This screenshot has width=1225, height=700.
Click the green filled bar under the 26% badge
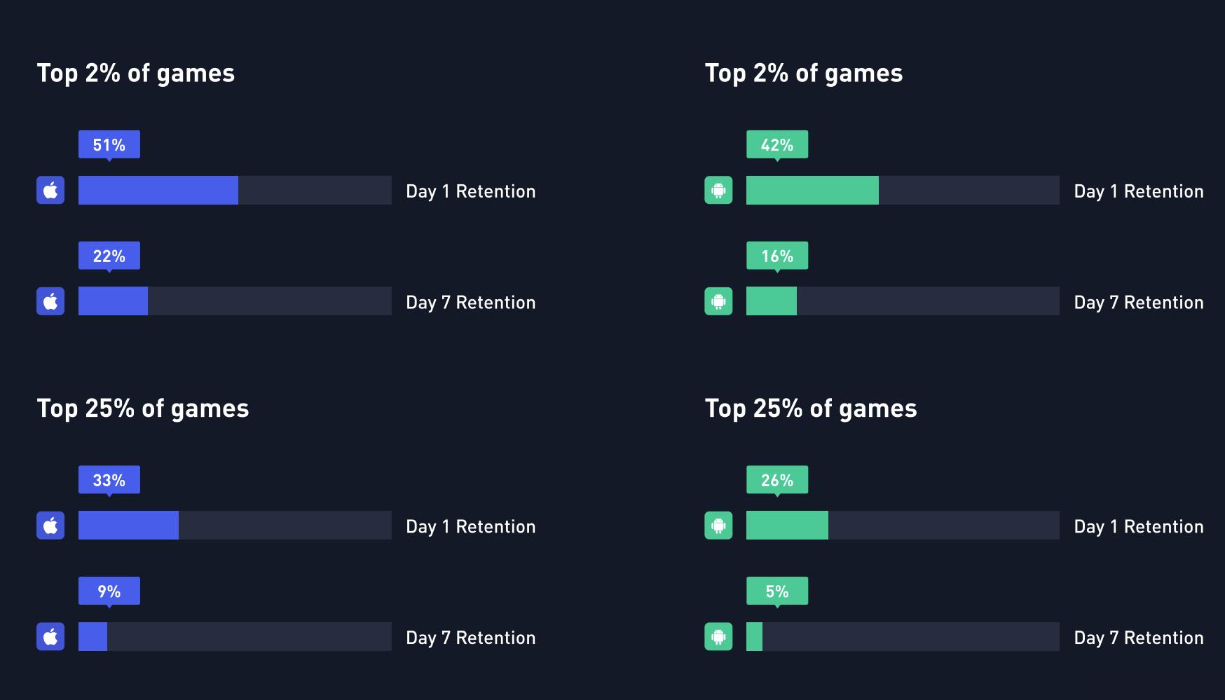[787, 526]
